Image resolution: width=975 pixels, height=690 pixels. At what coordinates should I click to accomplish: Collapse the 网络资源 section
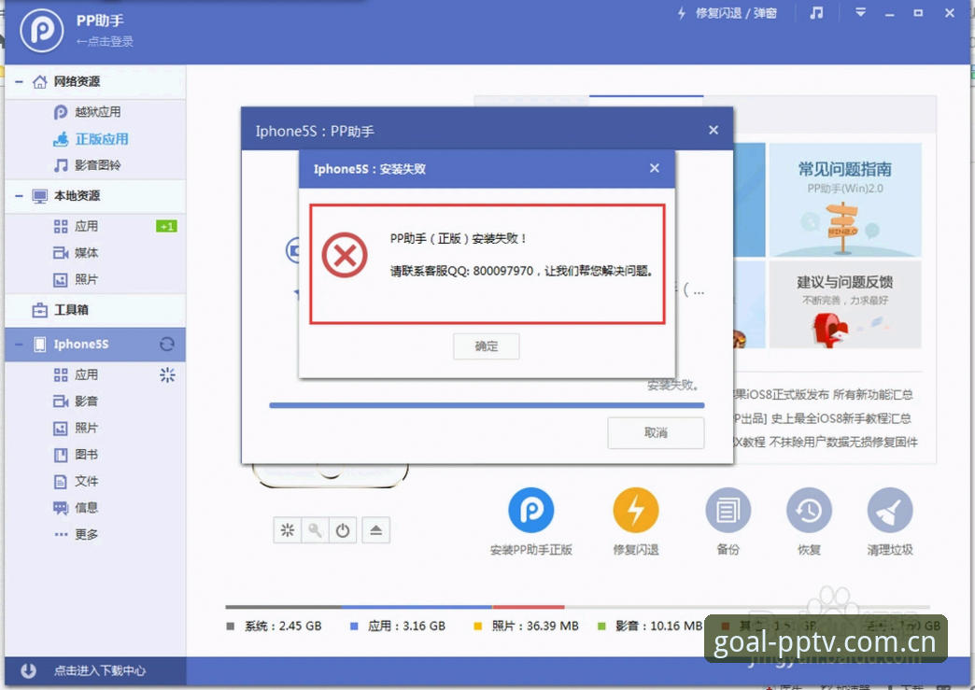click(x=19, y=81)
